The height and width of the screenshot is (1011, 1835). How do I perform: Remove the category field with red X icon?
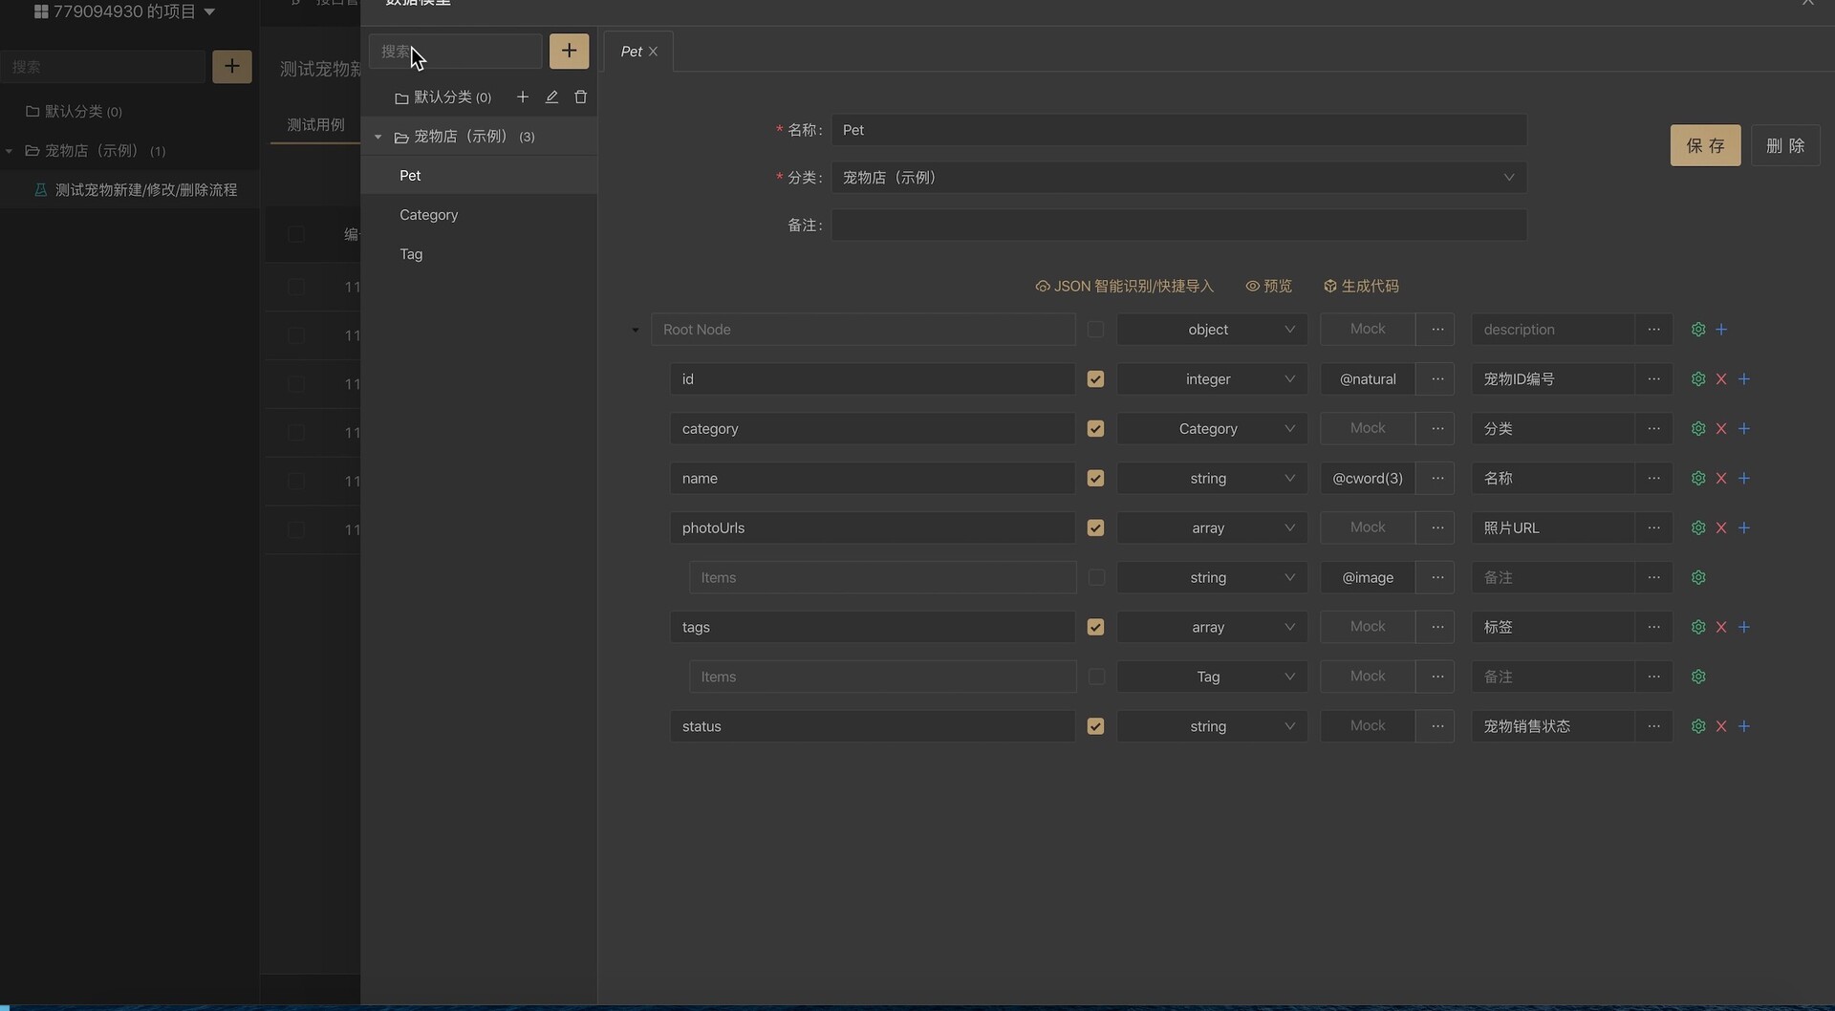pos(1721,428)
